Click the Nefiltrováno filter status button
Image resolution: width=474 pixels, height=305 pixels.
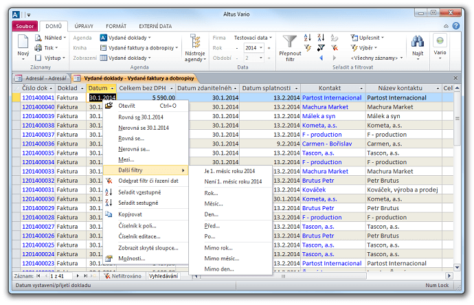click(x=123, y=276)
